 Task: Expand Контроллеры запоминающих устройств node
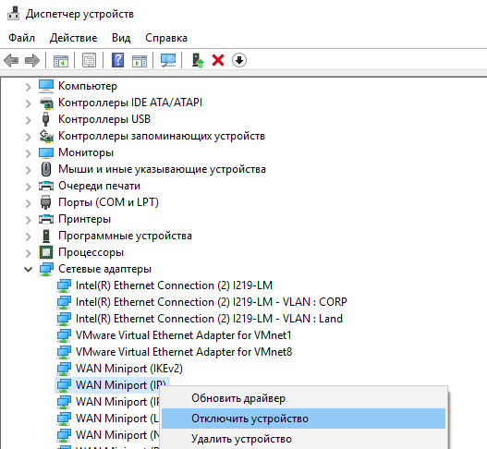pos(28,137)
